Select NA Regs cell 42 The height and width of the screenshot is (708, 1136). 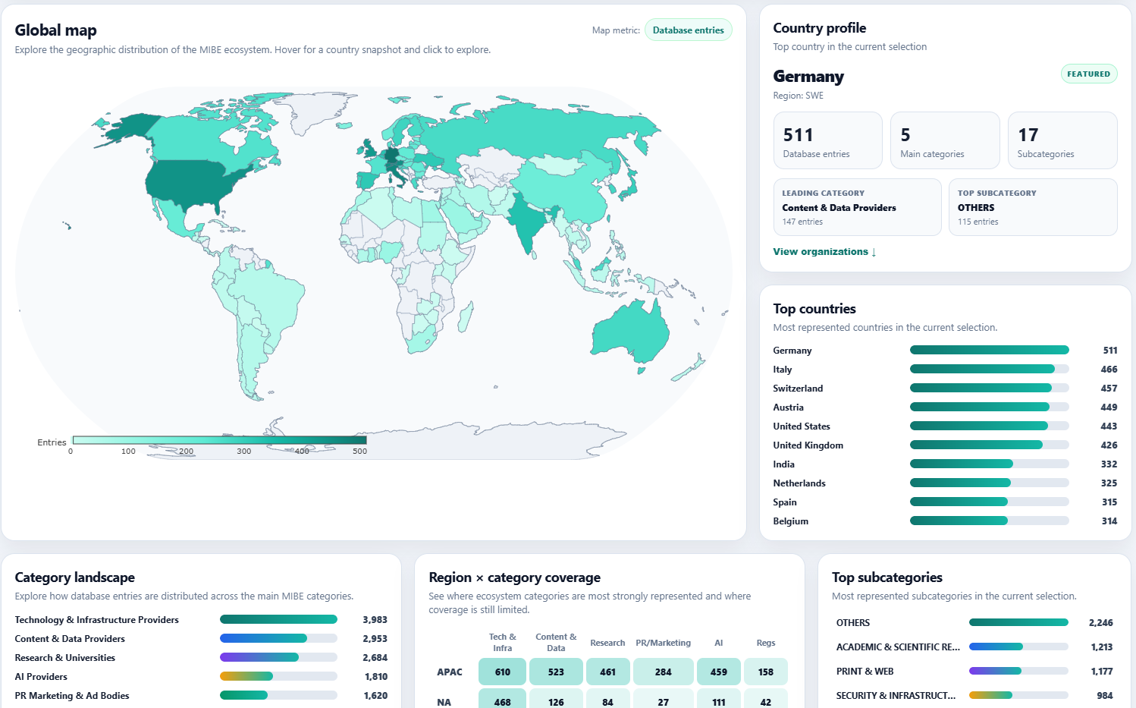click(766, 699)
